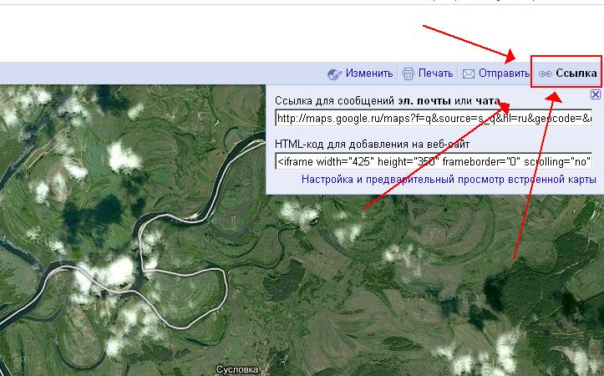
Task: Open the Изменить link
Action: 369,74
